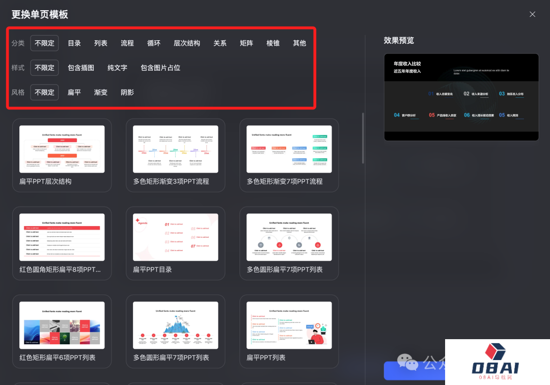This screenshot has width=550, height=385.
Task: Click the template list vertical scrollbar
Action: (x=363, y=137)
